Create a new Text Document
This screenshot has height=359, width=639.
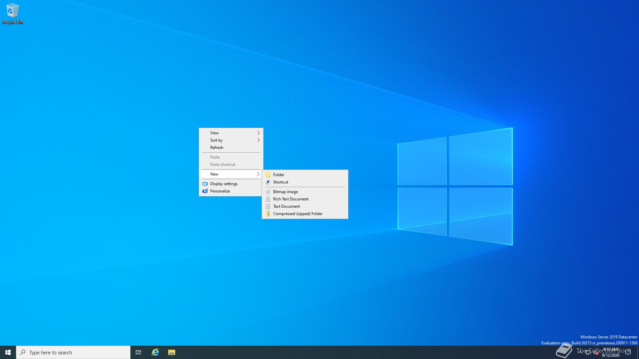tap(305, 206)
